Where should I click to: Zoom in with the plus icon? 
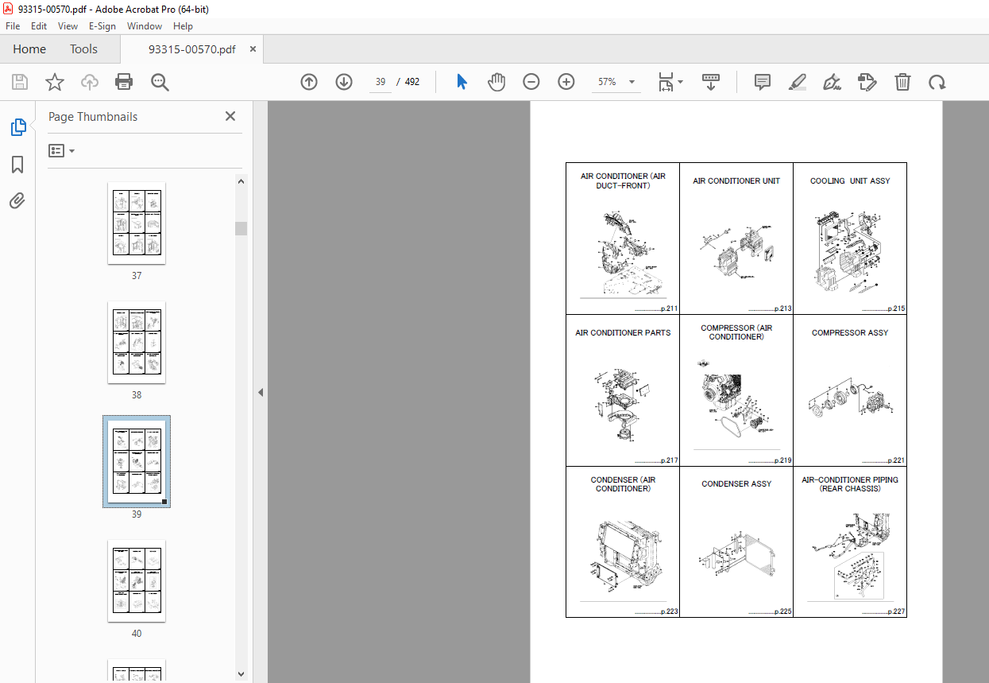tap(566, 82)
